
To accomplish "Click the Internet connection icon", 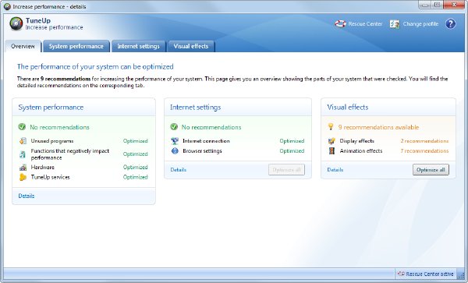I will click(175, 141).
